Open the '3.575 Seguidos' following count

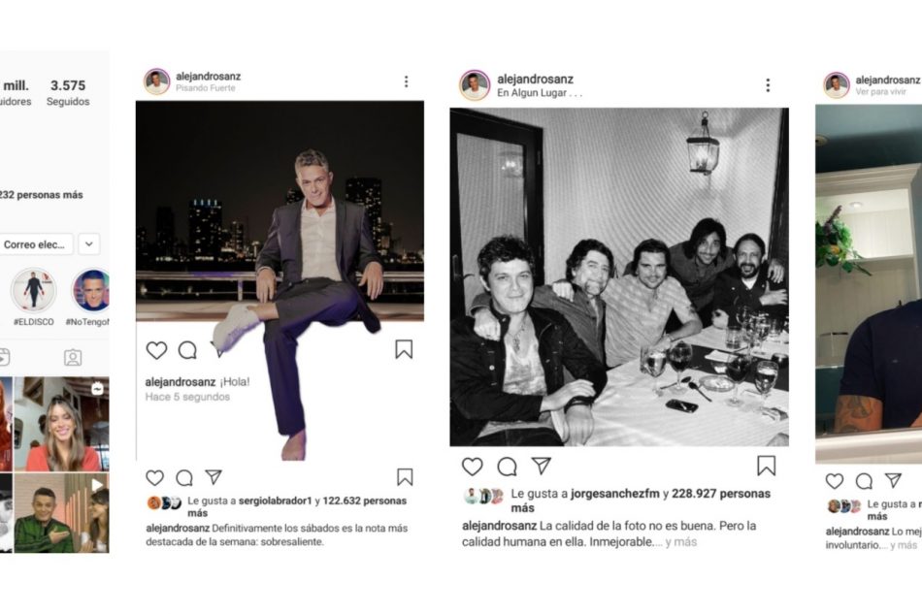pyautogui.click(x=68, y=92)
